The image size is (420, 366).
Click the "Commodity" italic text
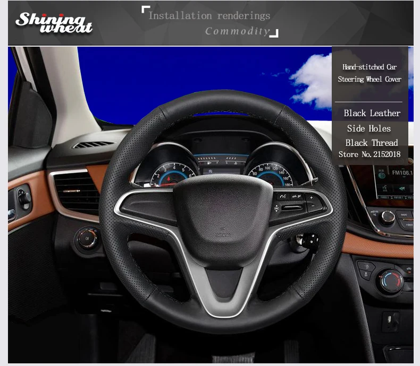pos(237,31)
